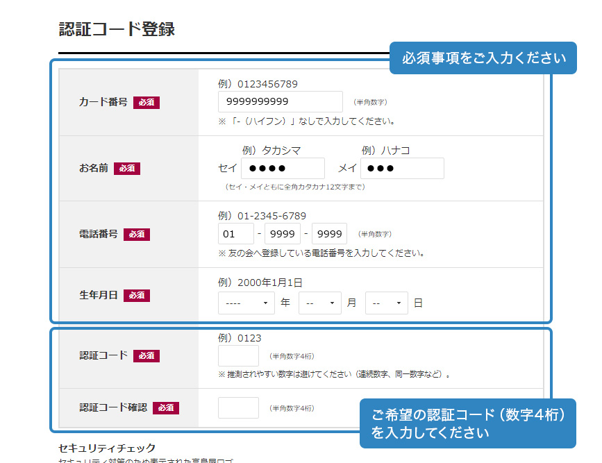
Task: Click the 認証コード確認 input field
Action: (238, 408)
